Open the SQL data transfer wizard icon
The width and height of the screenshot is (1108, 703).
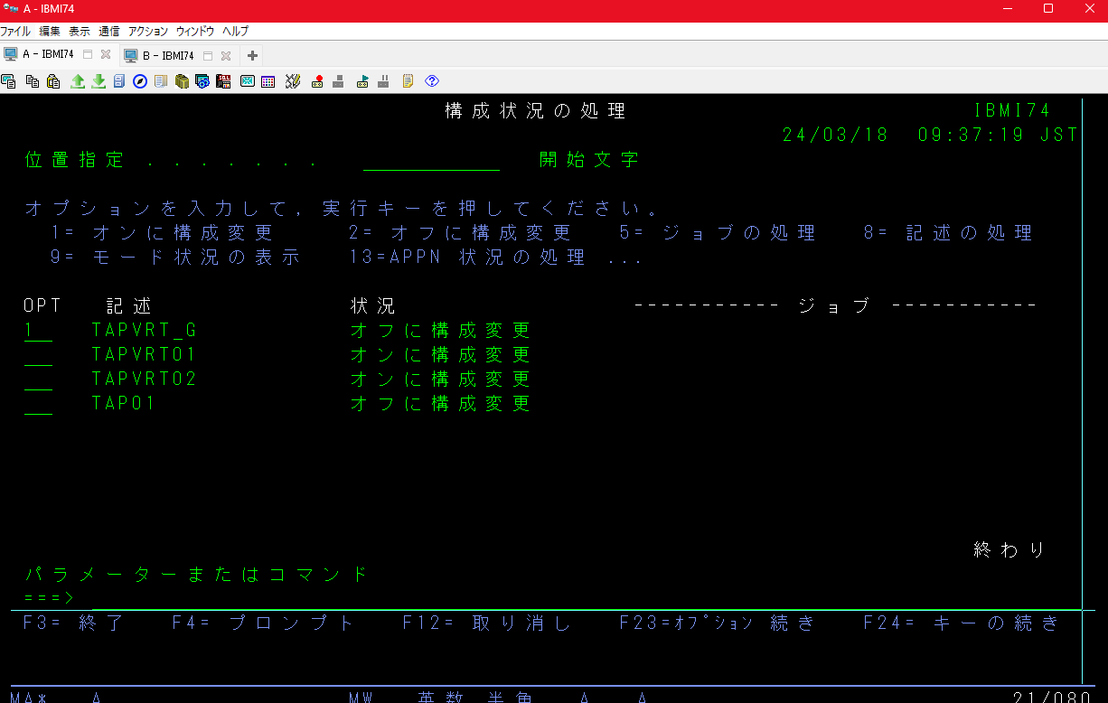tap(223, 81)
